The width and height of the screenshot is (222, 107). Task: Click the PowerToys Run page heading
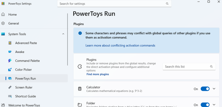94,14
